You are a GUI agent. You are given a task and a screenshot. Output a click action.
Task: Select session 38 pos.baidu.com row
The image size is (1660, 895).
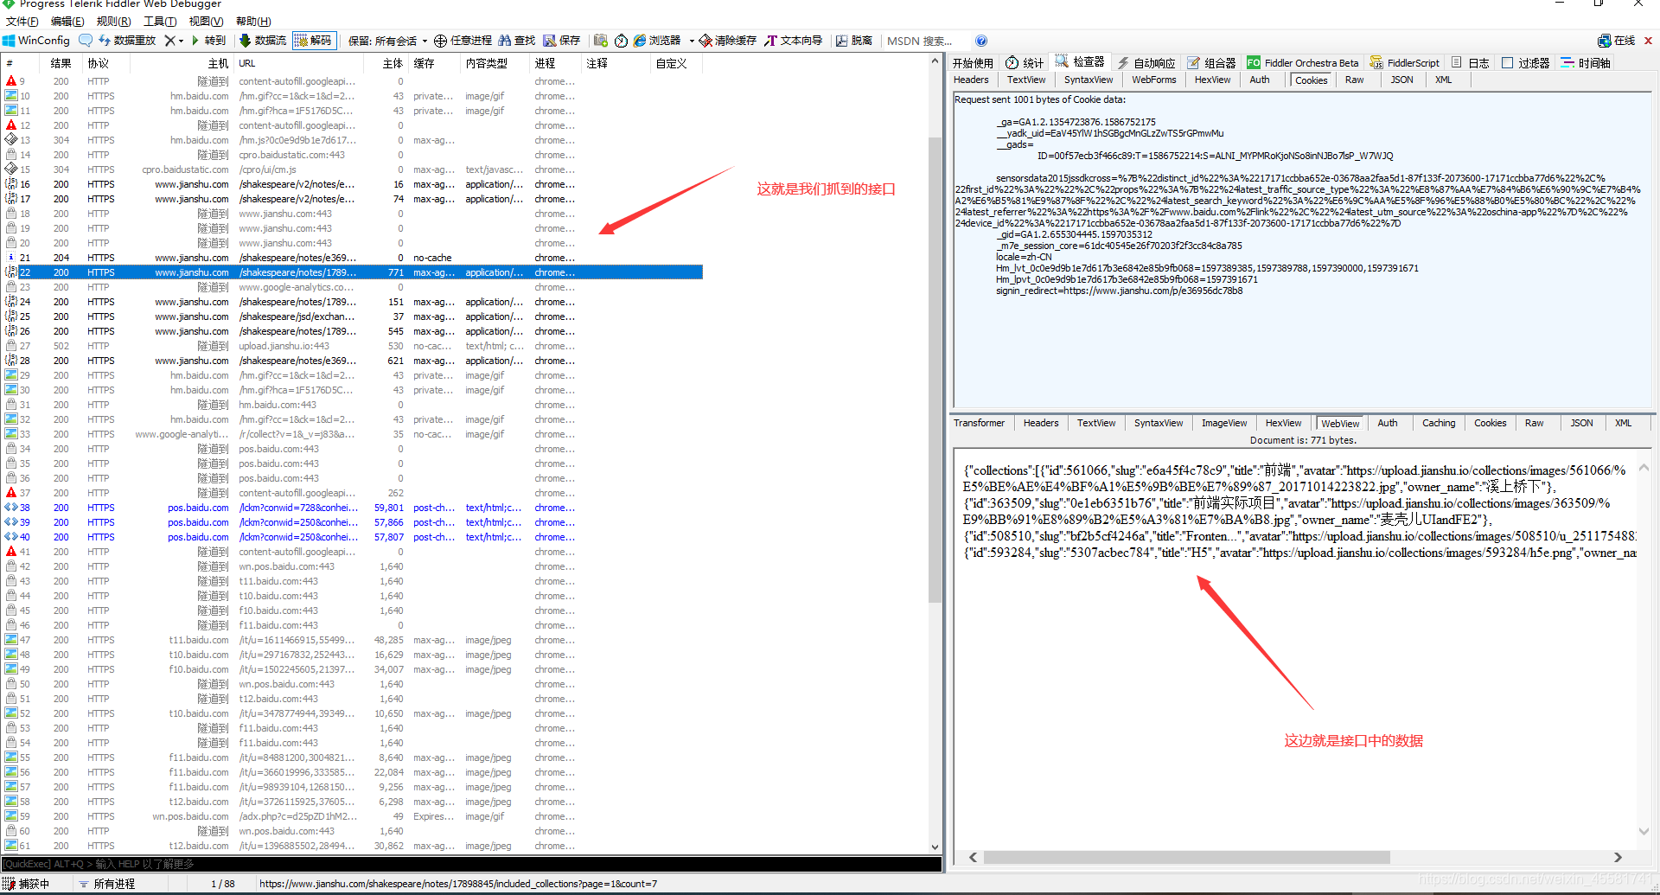click(x=352, y=508)
